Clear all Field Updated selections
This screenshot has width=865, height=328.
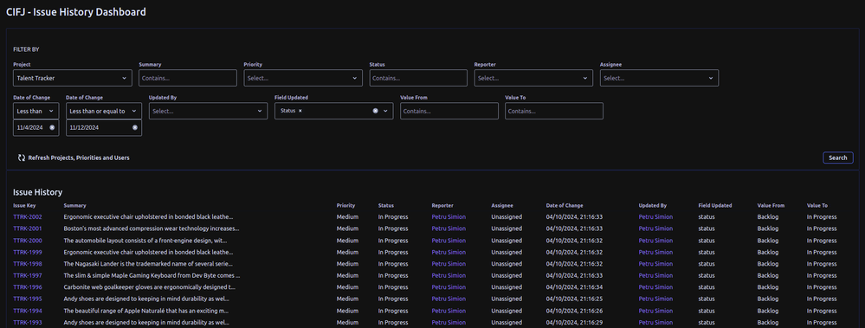click(x=376, y=111)
